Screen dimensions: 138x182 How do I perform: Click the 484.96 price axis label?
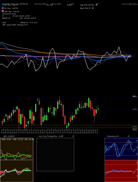pos(134,109)
